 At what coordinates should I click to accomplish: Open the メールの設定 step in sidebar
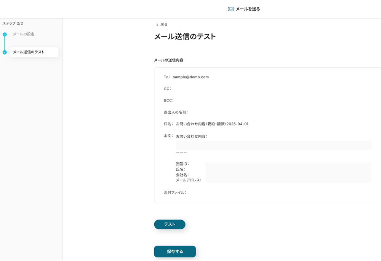pyautogui.click(x=24, y=34)
